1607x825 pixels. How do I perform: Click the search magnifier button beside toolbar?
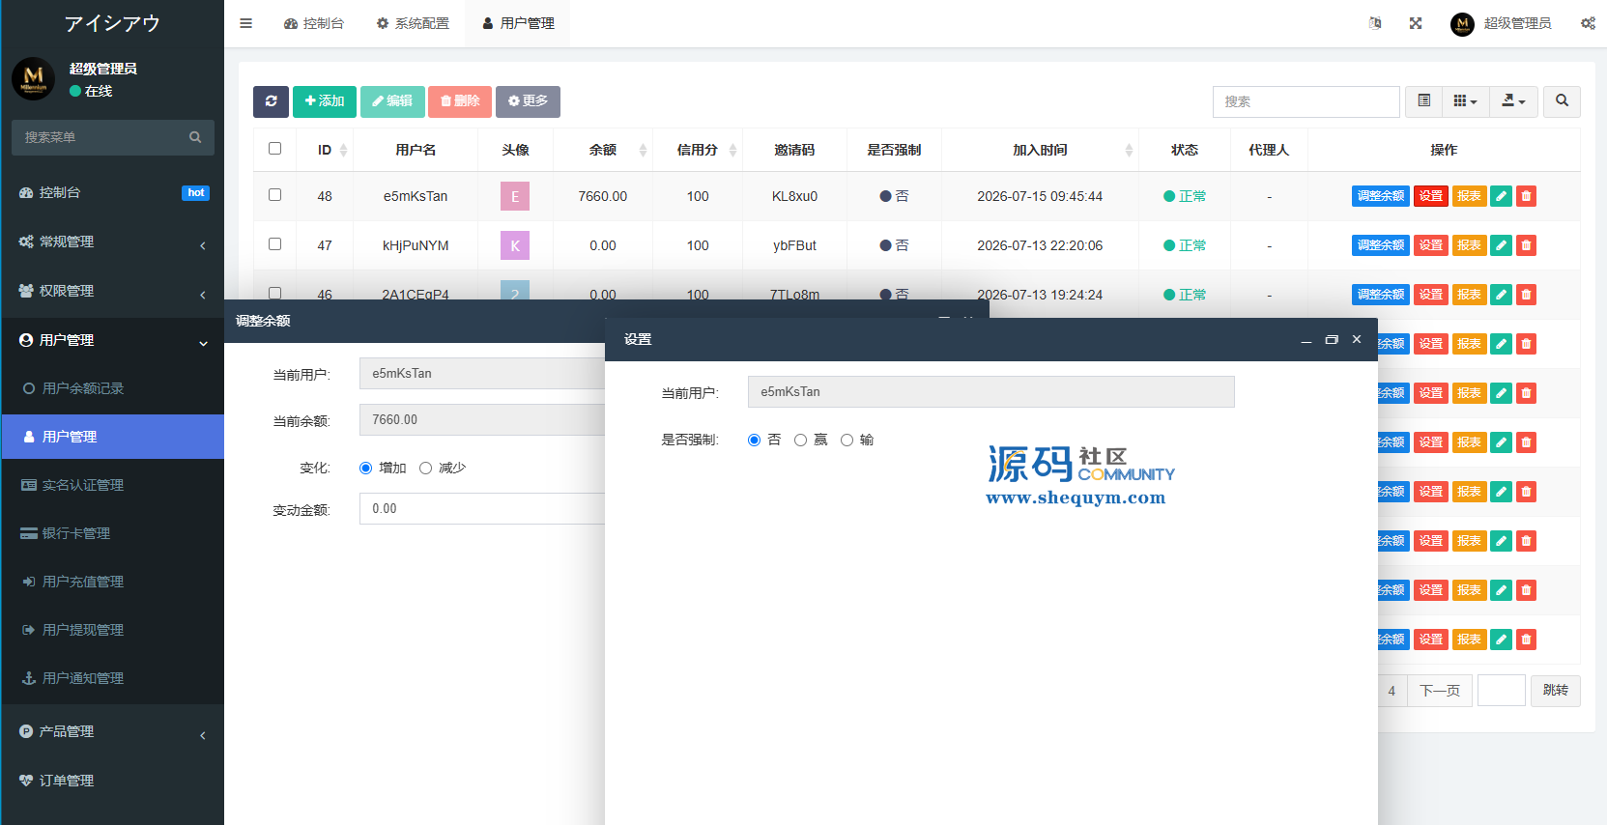coord(1562,101)
